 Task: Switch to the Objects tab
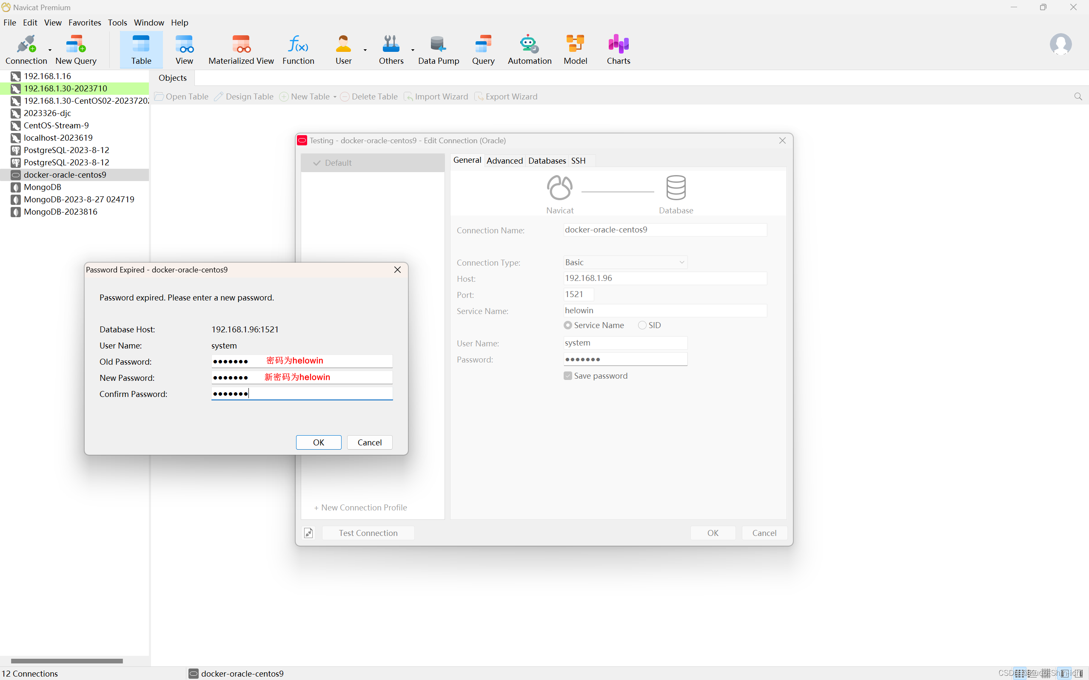click(172, 78)
